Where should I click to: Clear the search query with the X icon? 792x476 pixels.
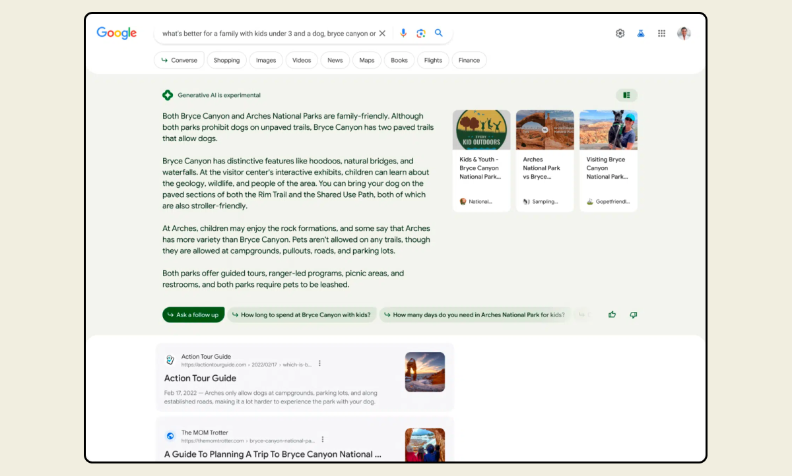point(383,33)
